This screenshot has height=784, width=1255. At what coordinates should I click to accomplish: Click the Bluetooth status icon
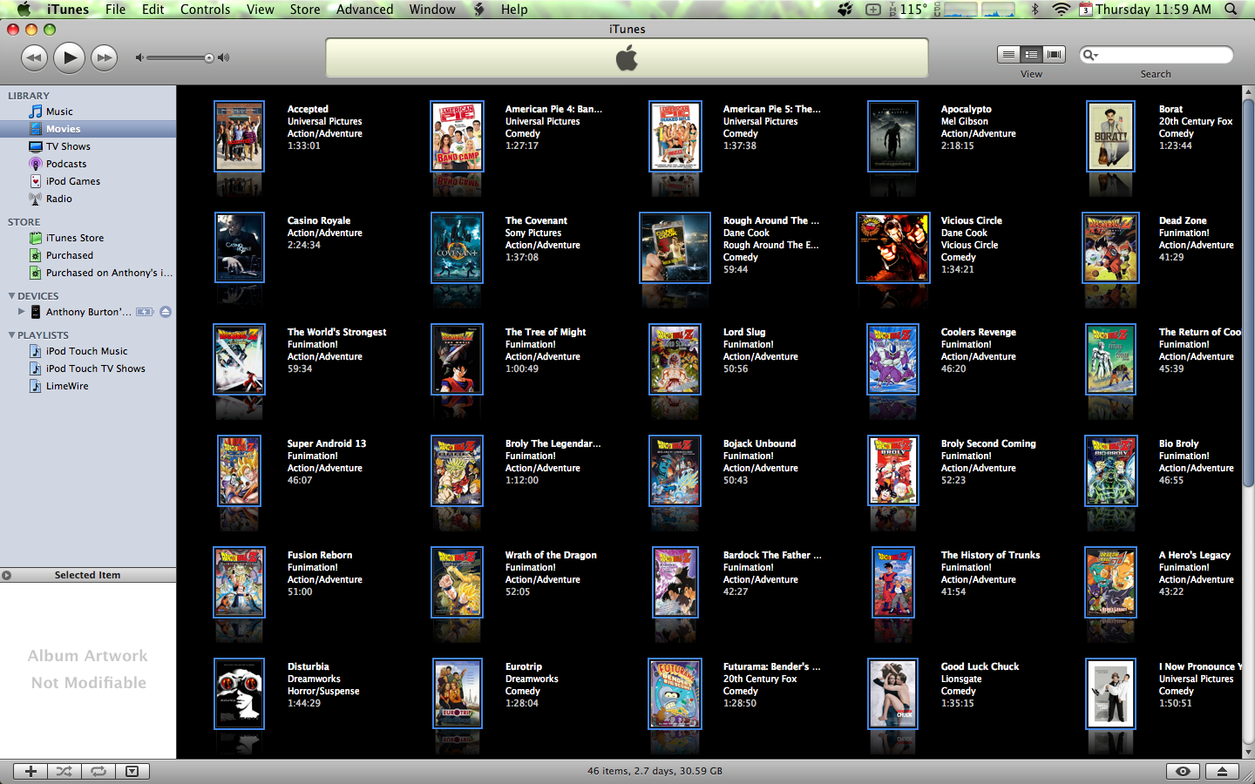tap(1035, 9)
